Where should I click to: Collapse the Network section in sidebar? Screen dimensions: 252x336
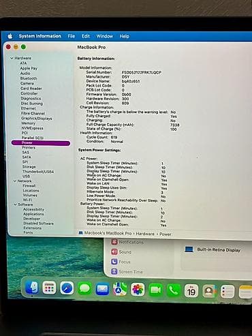(x=15, y=181)
